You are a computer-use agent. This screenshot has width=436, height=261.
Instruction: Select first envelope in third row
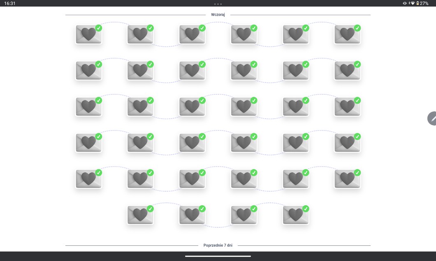click(x=88, y=107)
